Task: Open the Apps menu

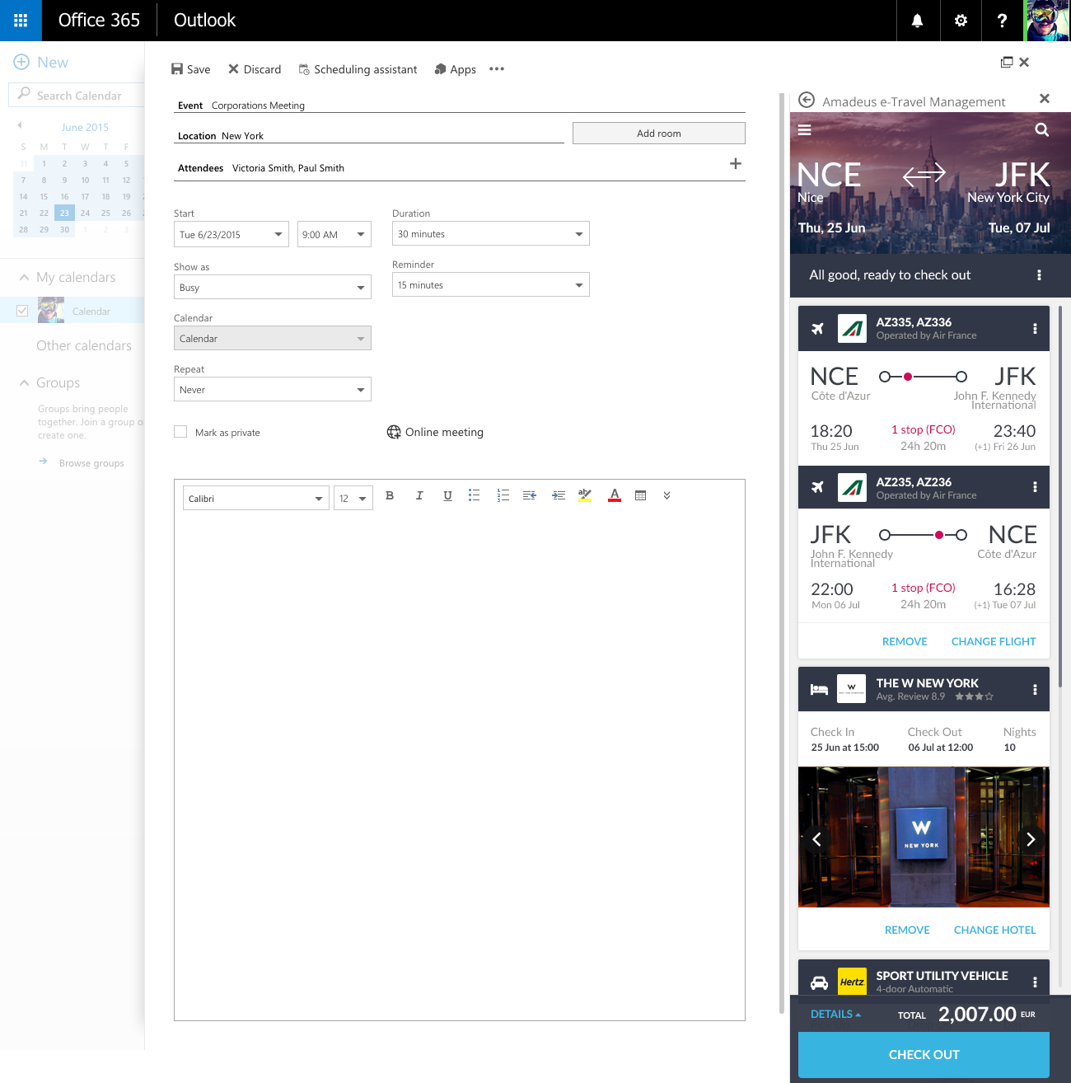Action: (455, 69)
